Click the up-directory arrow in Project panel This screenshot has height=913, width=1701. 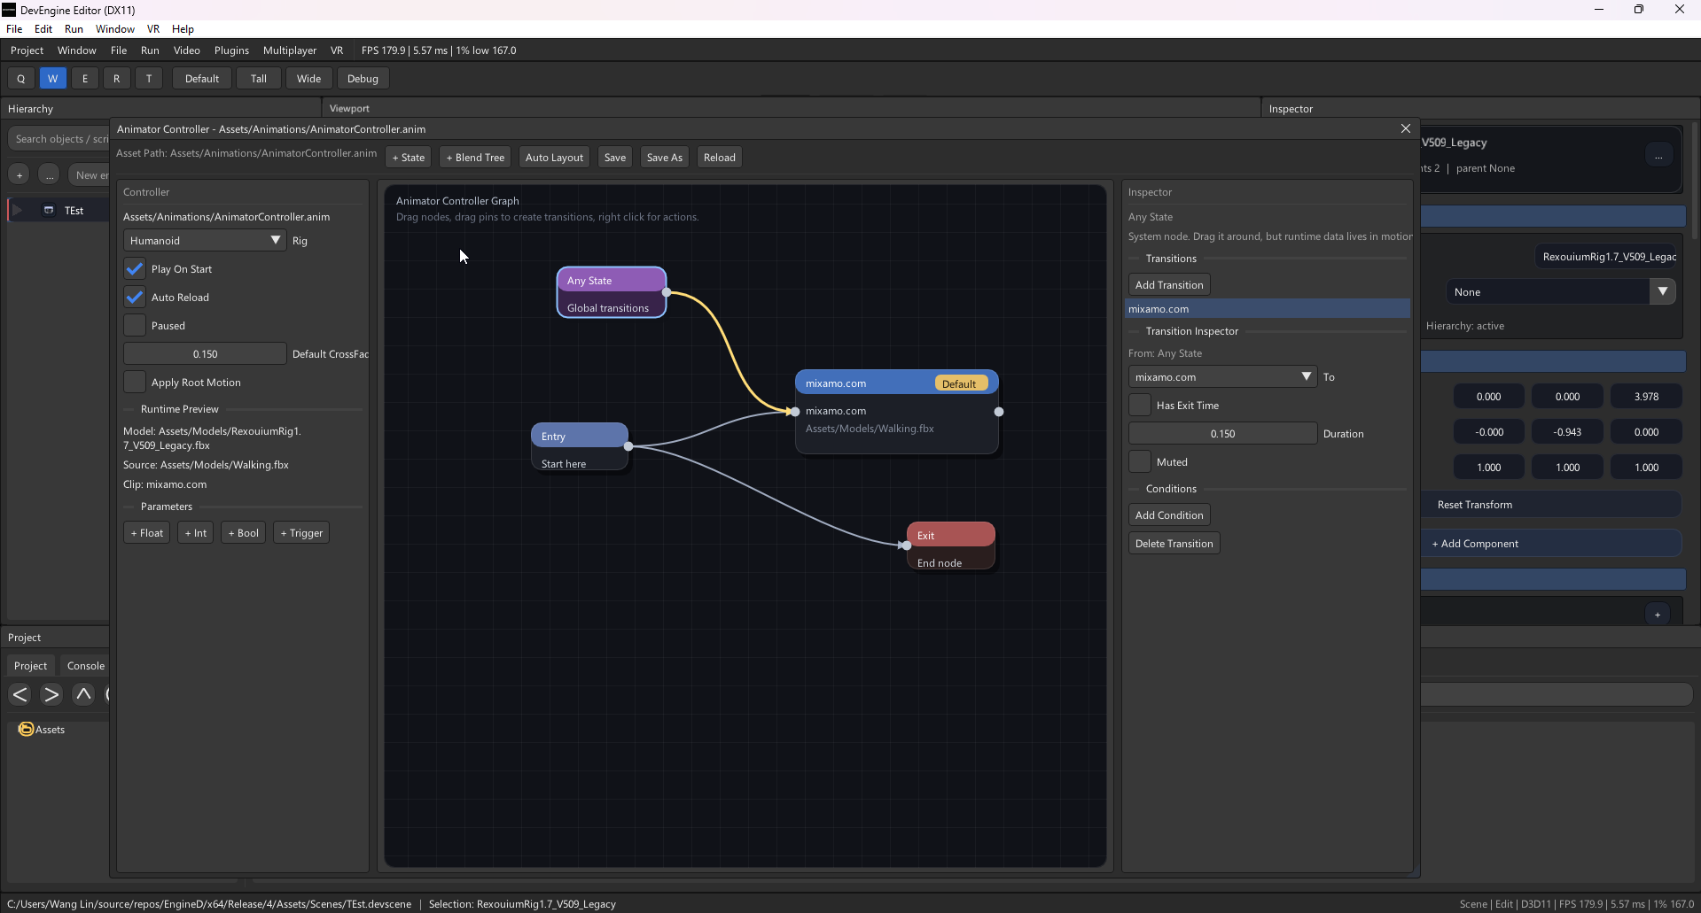coord(83,694)
